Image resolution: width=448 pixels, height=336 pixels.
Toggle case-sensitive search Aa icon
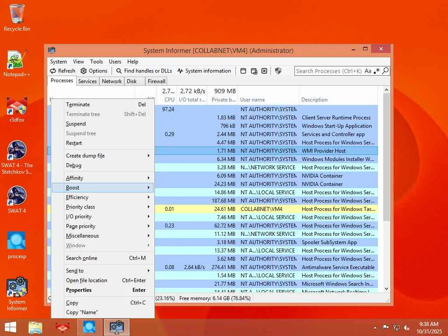coord(368,71)
